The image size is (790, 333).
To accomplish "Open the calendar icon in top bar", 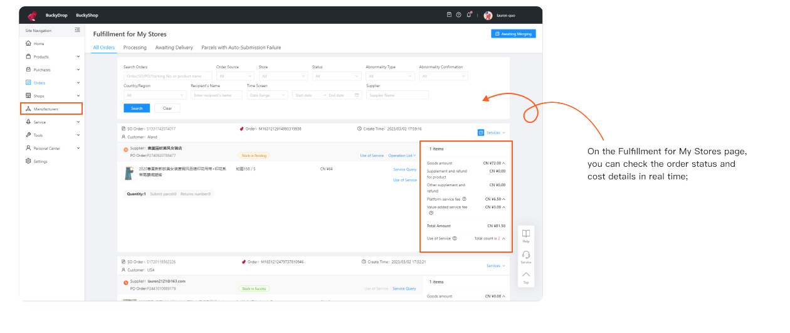I will [449, 15].
